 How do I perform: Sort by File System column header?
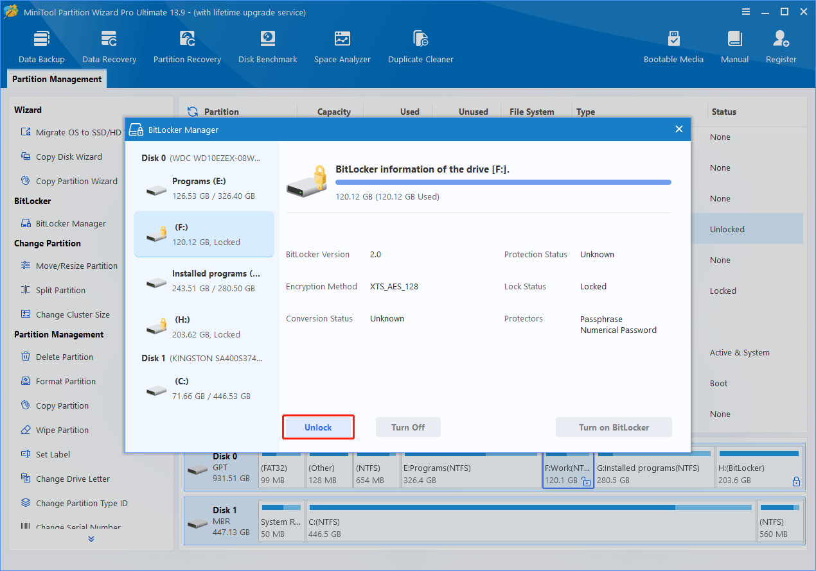click(x=531, y=112)
